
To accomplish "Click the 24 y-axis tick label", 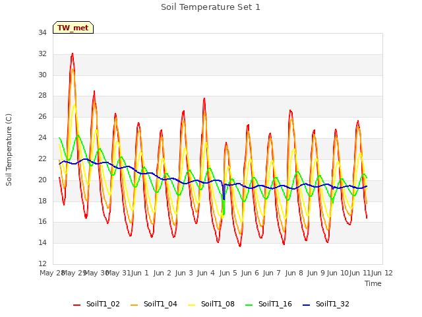I will click(42, 138).
